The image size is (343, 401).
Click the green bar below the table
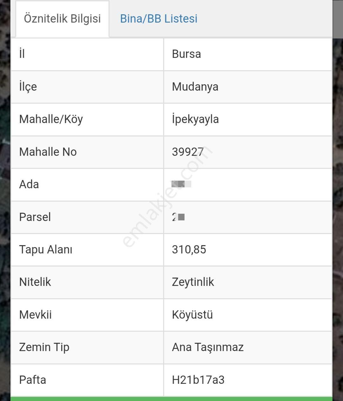click(x=171, y=399)
